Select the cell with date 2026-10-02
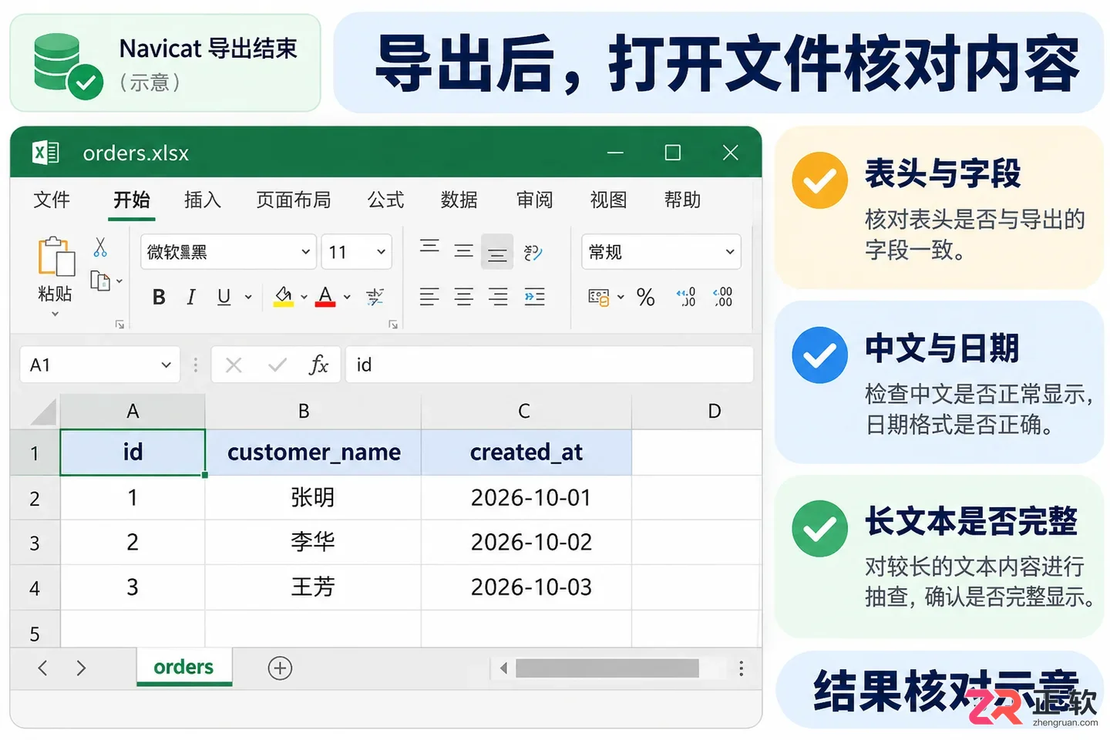The width and height of the screenshot is (1110, 740). [x=526, y=543]
